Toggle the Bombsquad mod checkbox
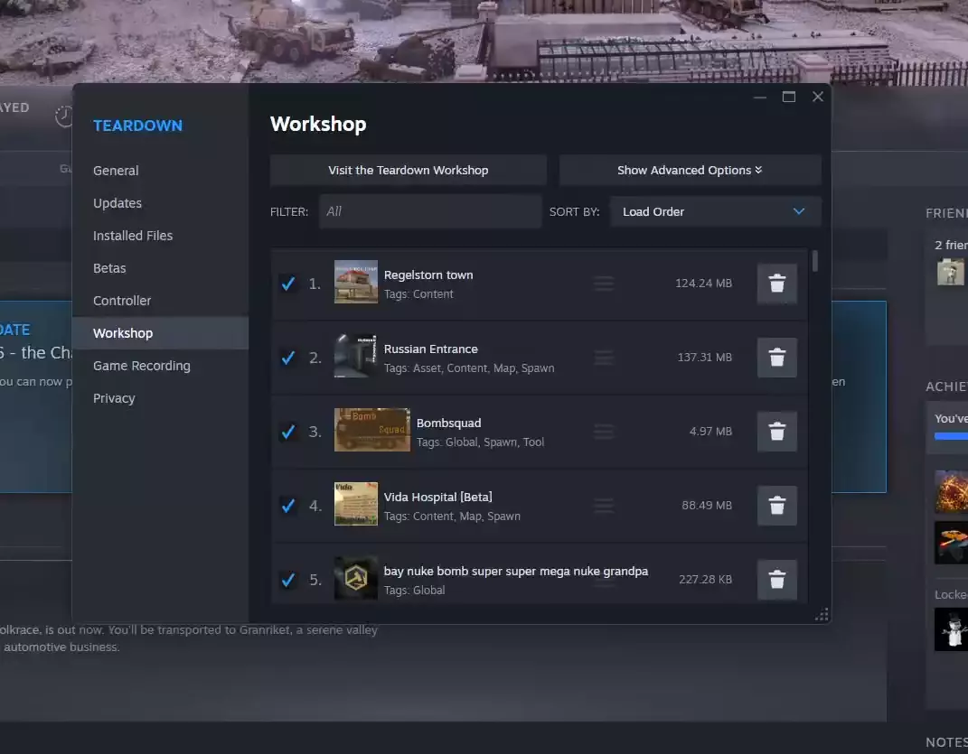The image size is (968, 754). [287, 432]
